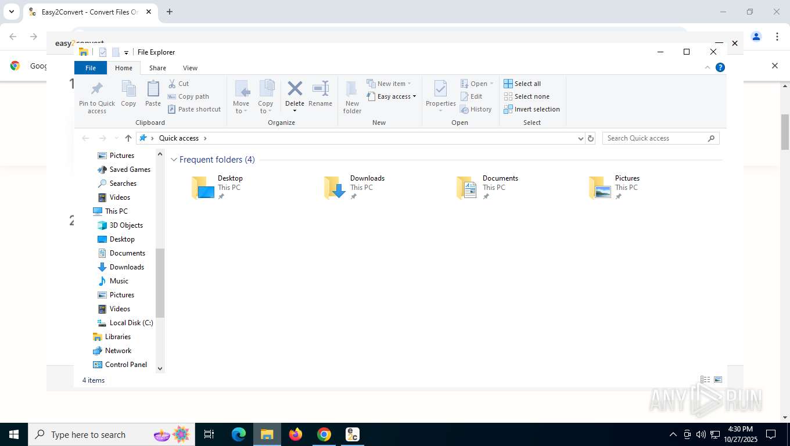
Task: Open the Pictures frequent folder
Action: 615,188
